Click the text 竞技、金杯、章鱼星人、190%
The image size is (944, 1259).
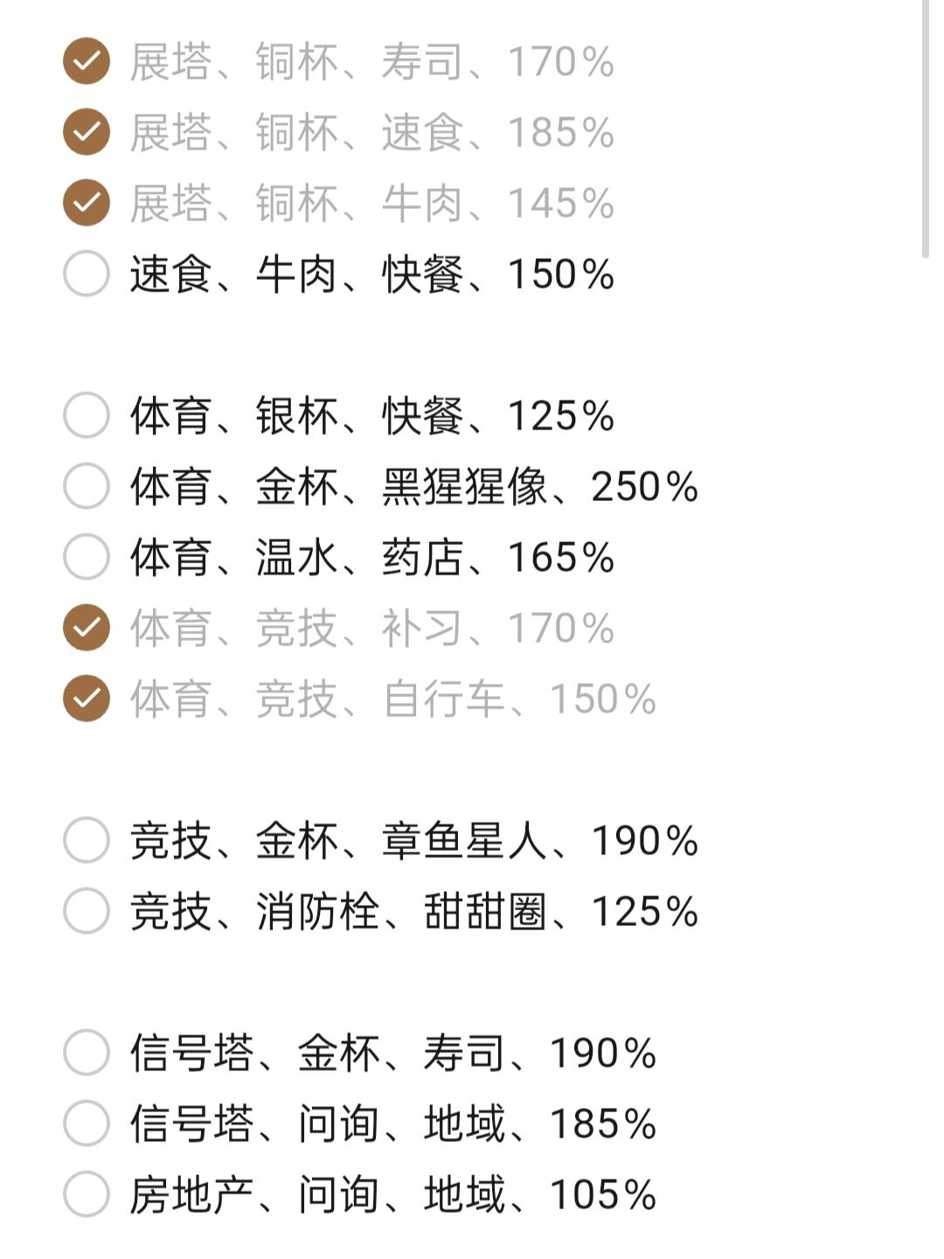pos(413,840)
